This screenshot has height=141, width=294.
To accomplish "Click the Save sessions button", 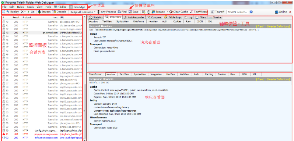I will click(x=133, y=12).
